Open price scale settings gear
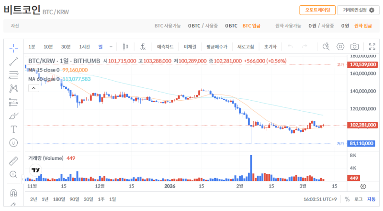The image size is (383, 211). [x=363, y=186]
